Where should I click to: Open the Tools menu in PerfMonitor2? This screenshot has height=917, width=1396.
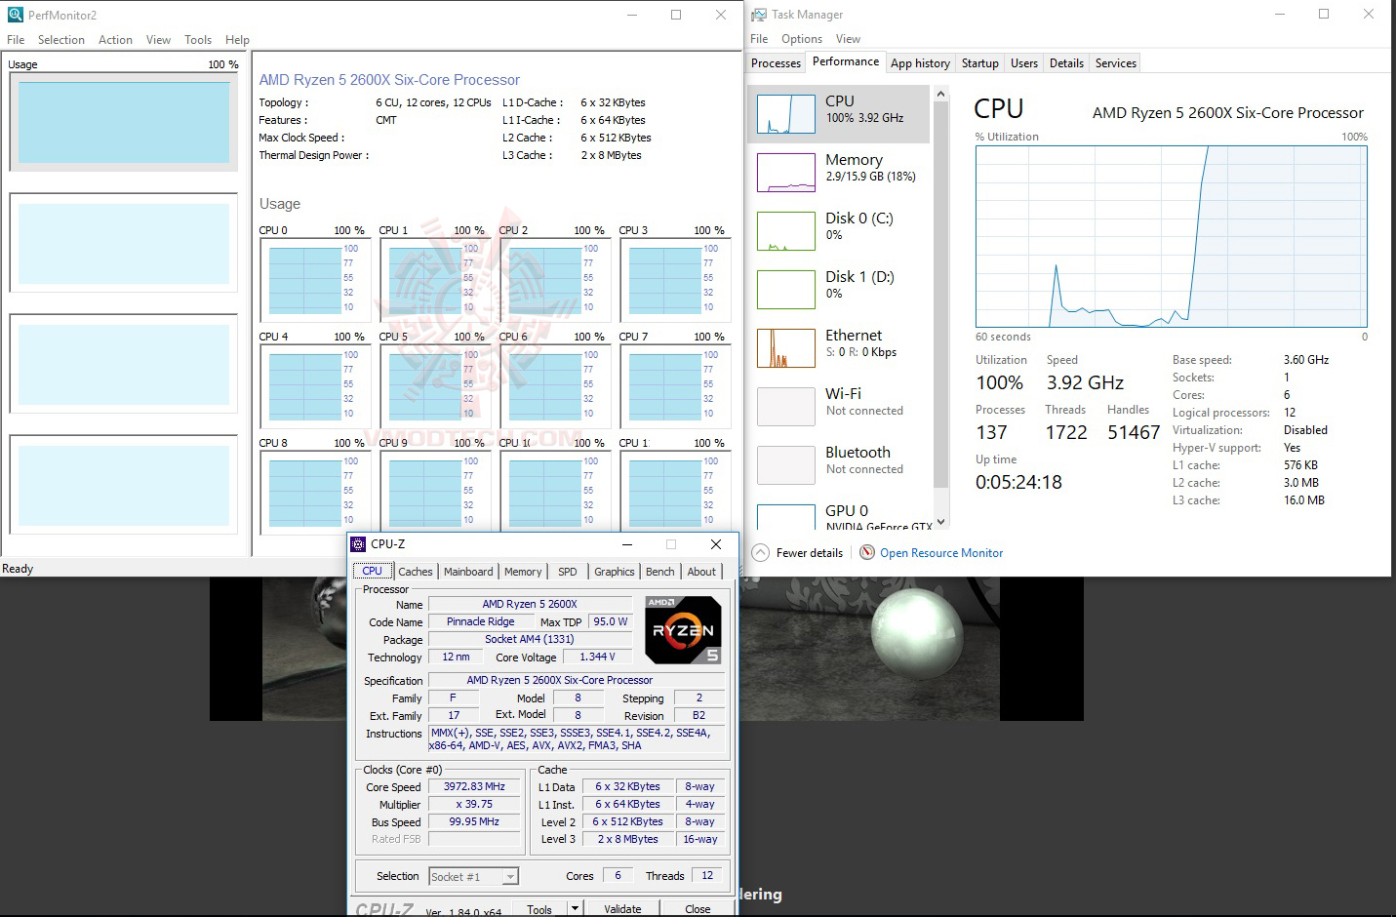pos(198,40)
